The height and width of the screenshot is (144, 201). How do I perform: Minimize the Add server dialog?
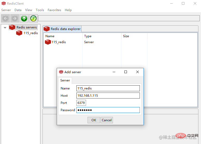coord(114,72)
